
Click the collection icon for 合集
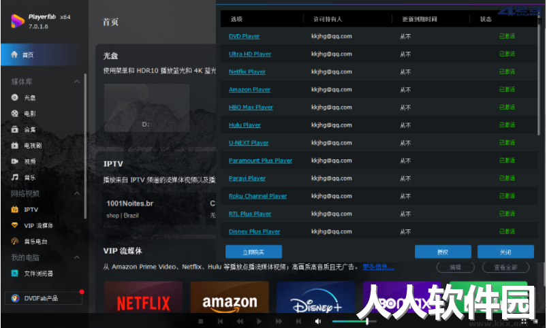[15, 129]
